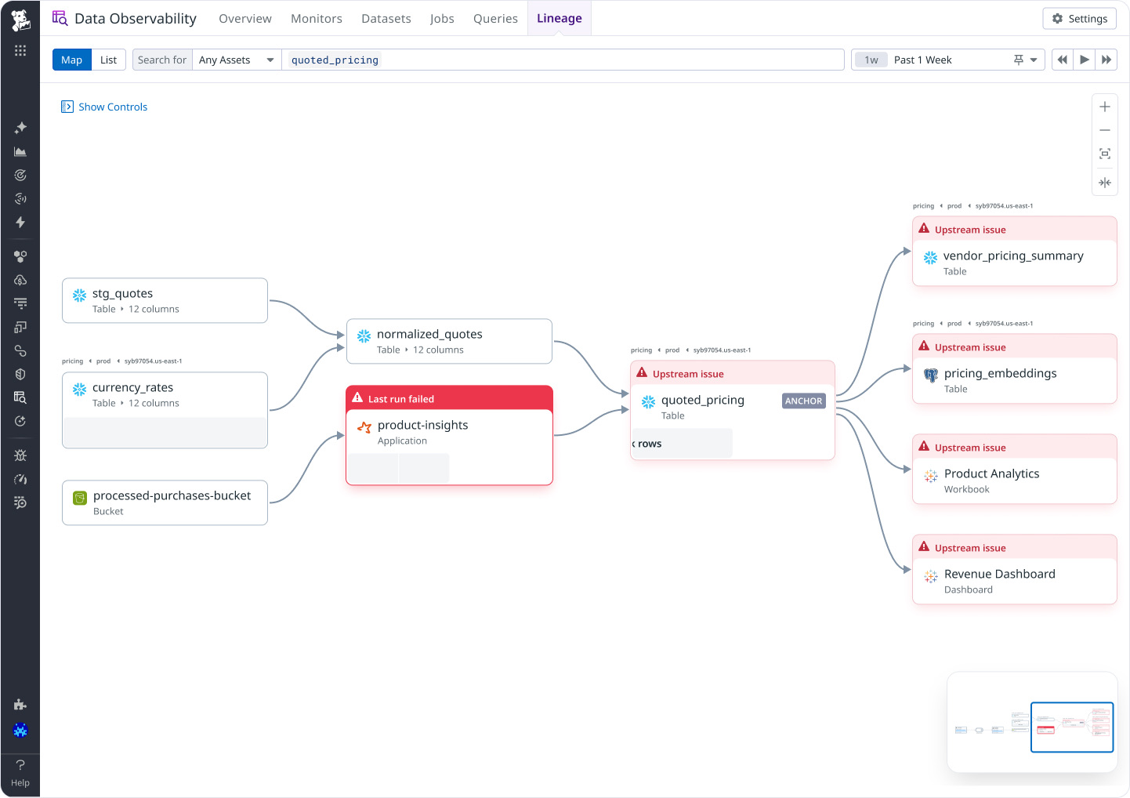Click the stacked filter bars sidebar icon

(x=20, y=303)
